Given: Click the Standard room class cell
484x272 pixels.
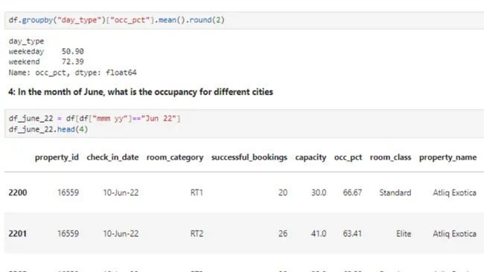Looking at the screenshot, I should pos(395,192).
